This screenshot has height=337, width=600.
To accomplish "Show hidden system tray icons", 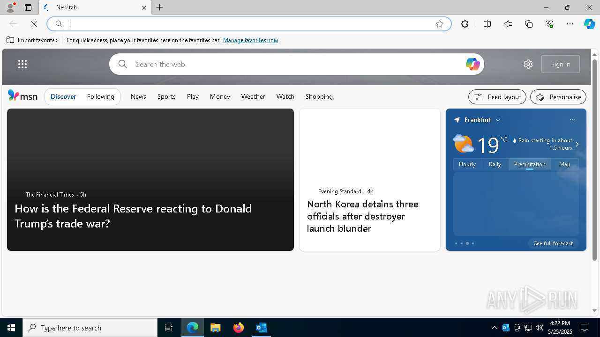I will point(494,328).
